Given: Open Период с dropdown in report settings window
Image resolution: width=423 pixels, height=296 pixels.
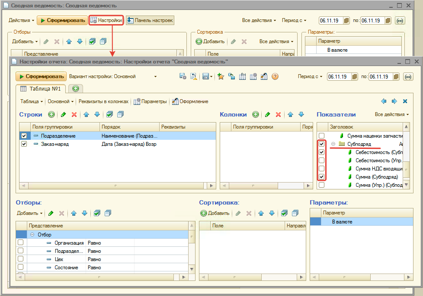Looking at the screenshot, I should (310, 76).
